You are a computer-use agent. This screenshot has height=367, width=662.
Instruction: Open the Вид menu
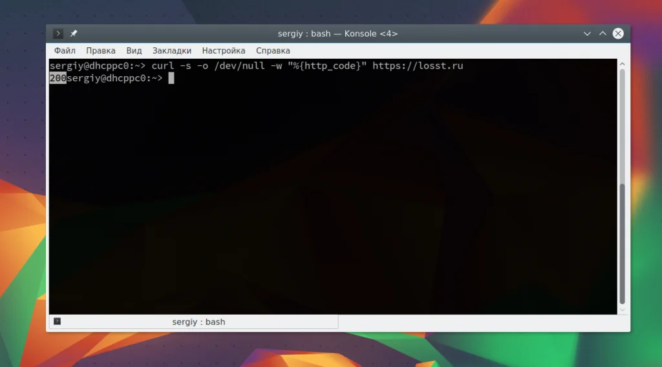(x=134, y=50)
